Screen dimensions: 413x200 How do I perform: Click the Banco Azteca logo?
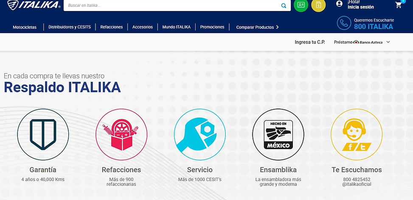click(368, 42)
